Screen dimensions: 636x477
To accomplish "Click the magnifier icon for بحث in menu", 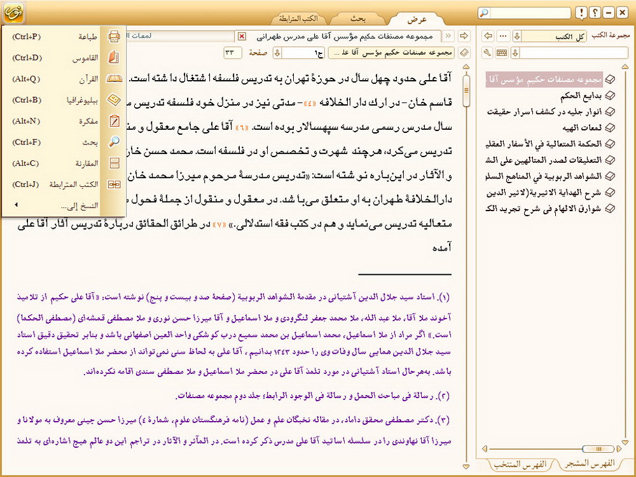I will click(x=114, y=142).
